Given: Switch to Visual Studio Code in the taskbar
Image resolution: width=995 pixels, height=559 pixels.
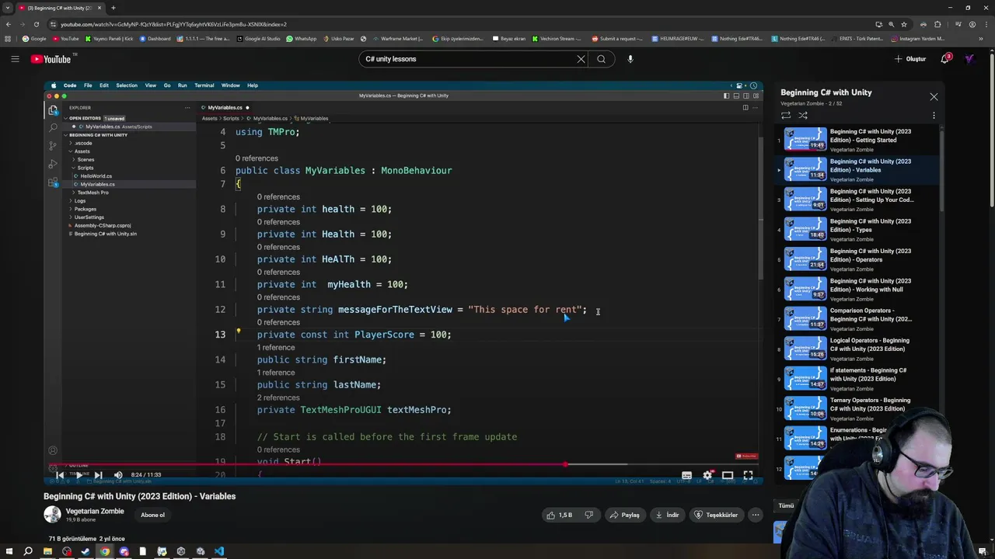Looking at the screenshot, I should (x=219, y=551).
